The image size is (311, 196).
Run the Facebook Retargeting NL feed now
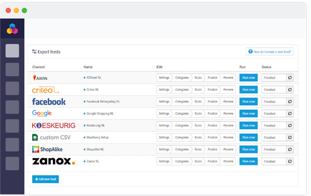tap(248, 102)
